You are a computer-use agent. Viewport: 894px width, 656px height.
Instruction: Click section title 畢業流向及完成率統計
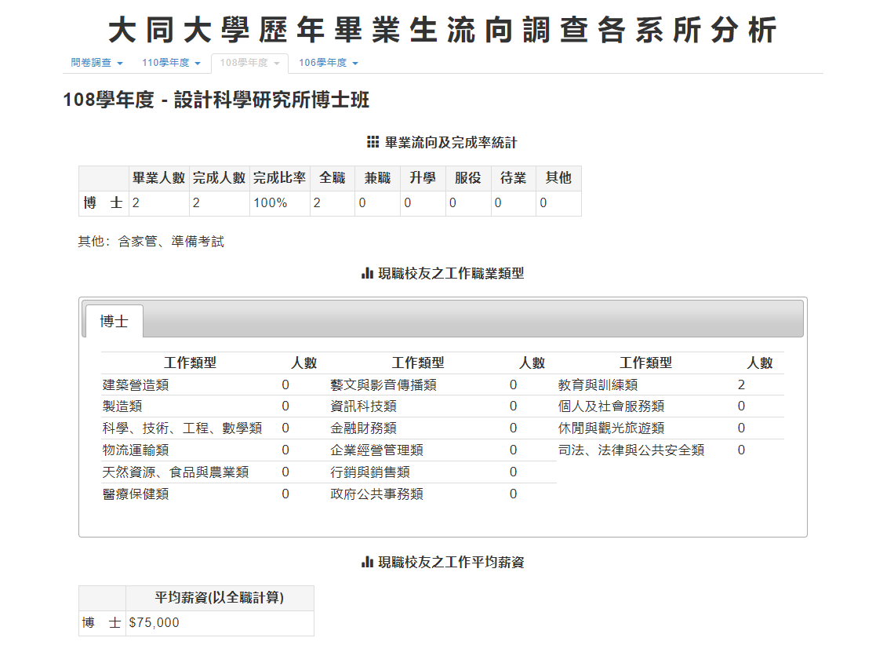pos(451,143)
